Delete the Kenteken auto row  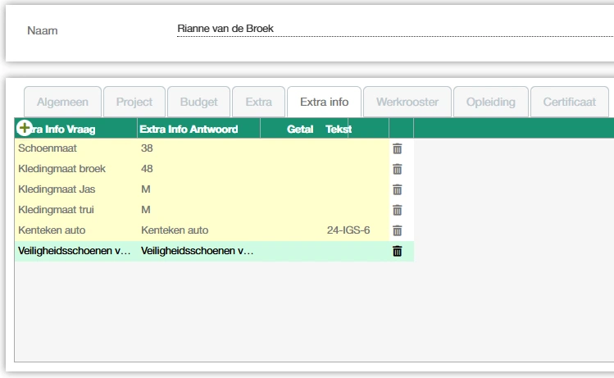click(x=398, y=230)
